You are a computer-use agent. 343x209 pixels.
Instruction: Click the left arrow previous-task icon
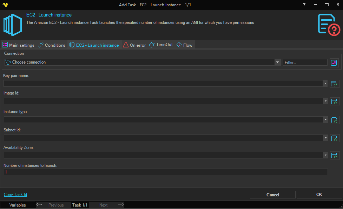pyautogui.click(x=39, y=205)
